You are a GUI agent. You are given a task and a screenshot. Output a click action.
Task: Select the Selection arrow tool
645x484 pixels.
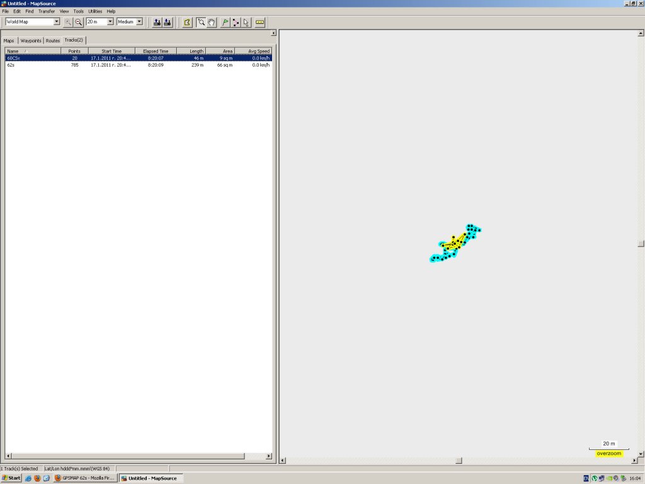tap(246, 22)
